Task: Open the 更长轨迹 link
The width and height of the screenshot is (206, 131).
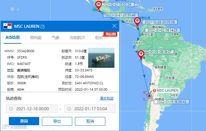Action: pyautogui.click(x=107, y=98)
